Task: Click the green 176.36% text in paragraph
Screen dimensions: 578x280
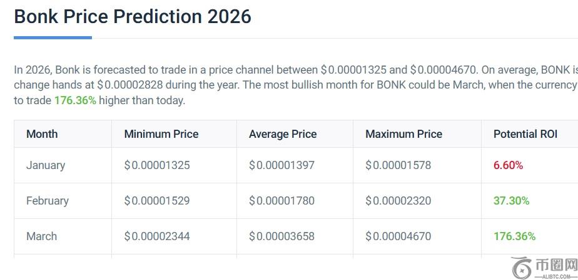Action: tap(75, 100)
